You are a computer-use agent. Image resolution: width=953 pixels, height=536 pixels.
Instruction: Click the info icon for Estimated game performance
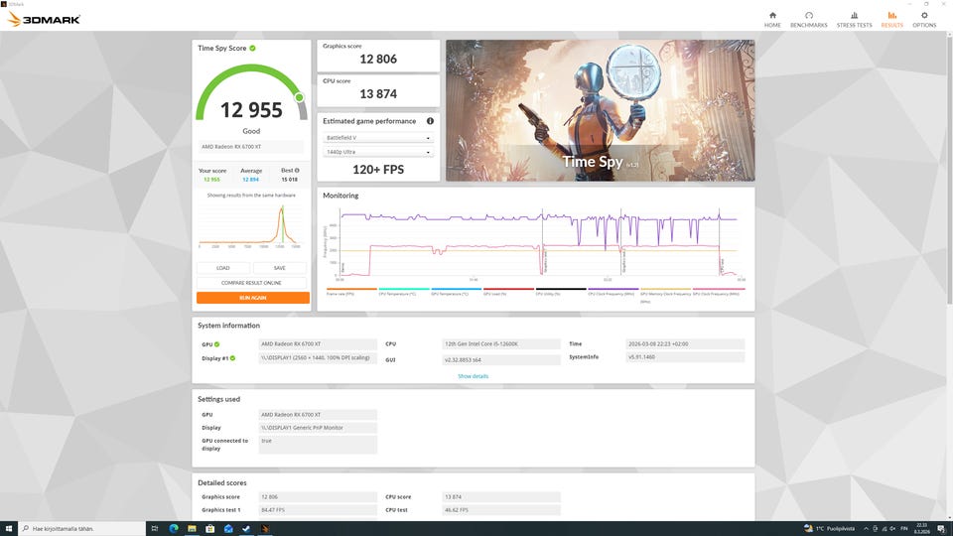430,121
